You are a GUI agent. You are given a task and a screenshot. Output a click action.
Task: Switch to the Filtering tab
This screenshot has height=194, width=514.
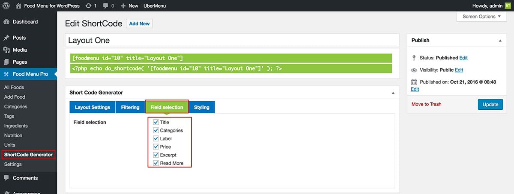(130, 107)
